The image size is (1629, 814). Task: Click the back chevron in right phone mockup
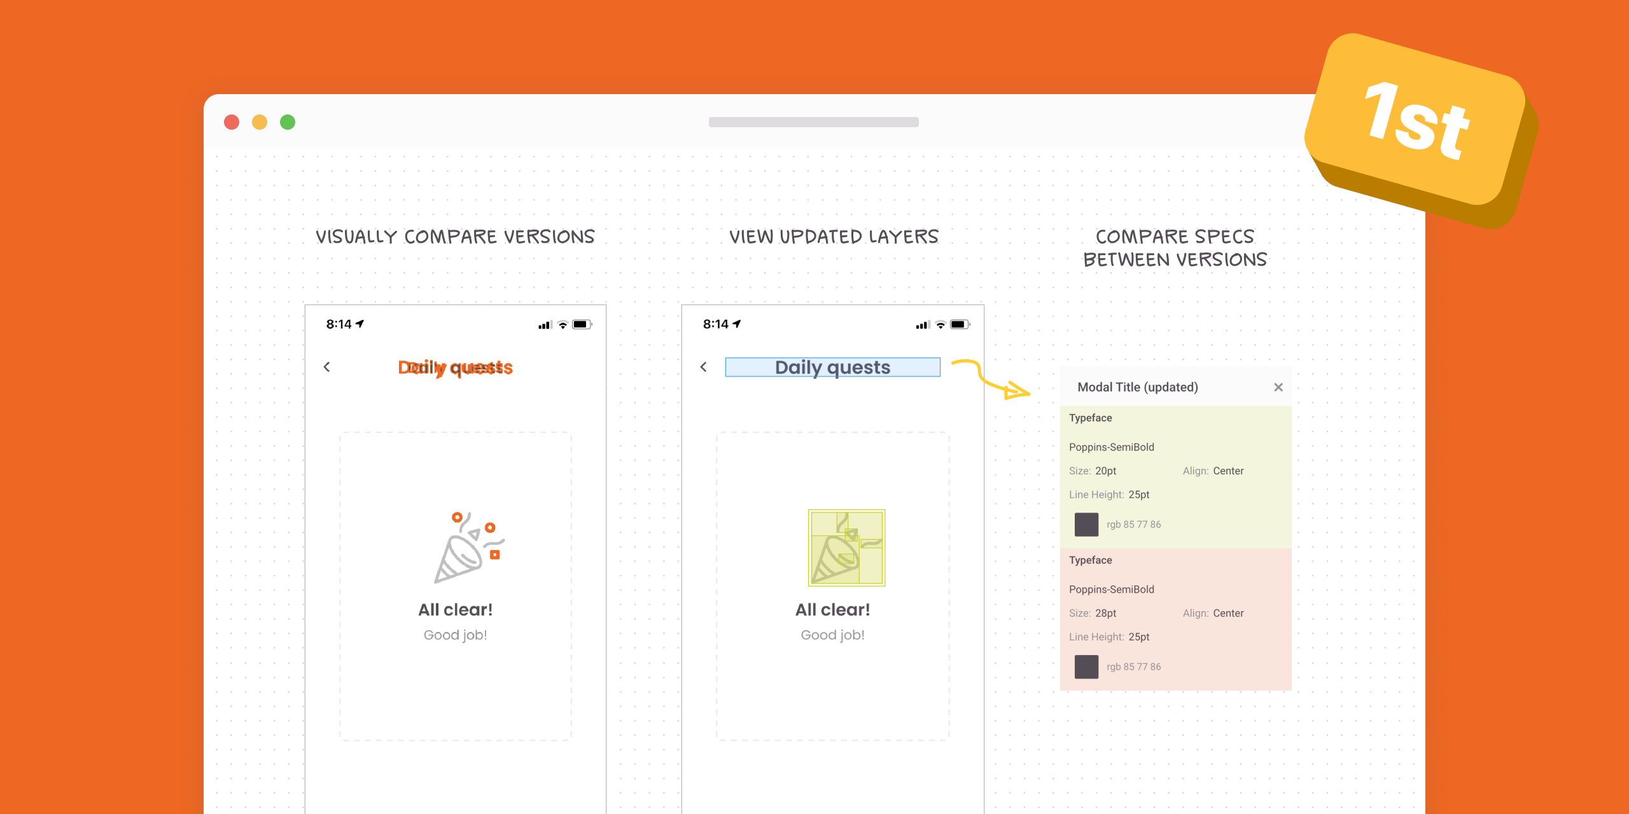(x=703, y=367)
